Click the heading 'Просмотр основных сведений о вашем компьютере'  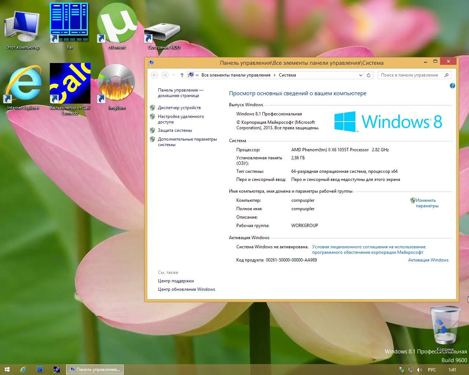(x=298, y=93)
